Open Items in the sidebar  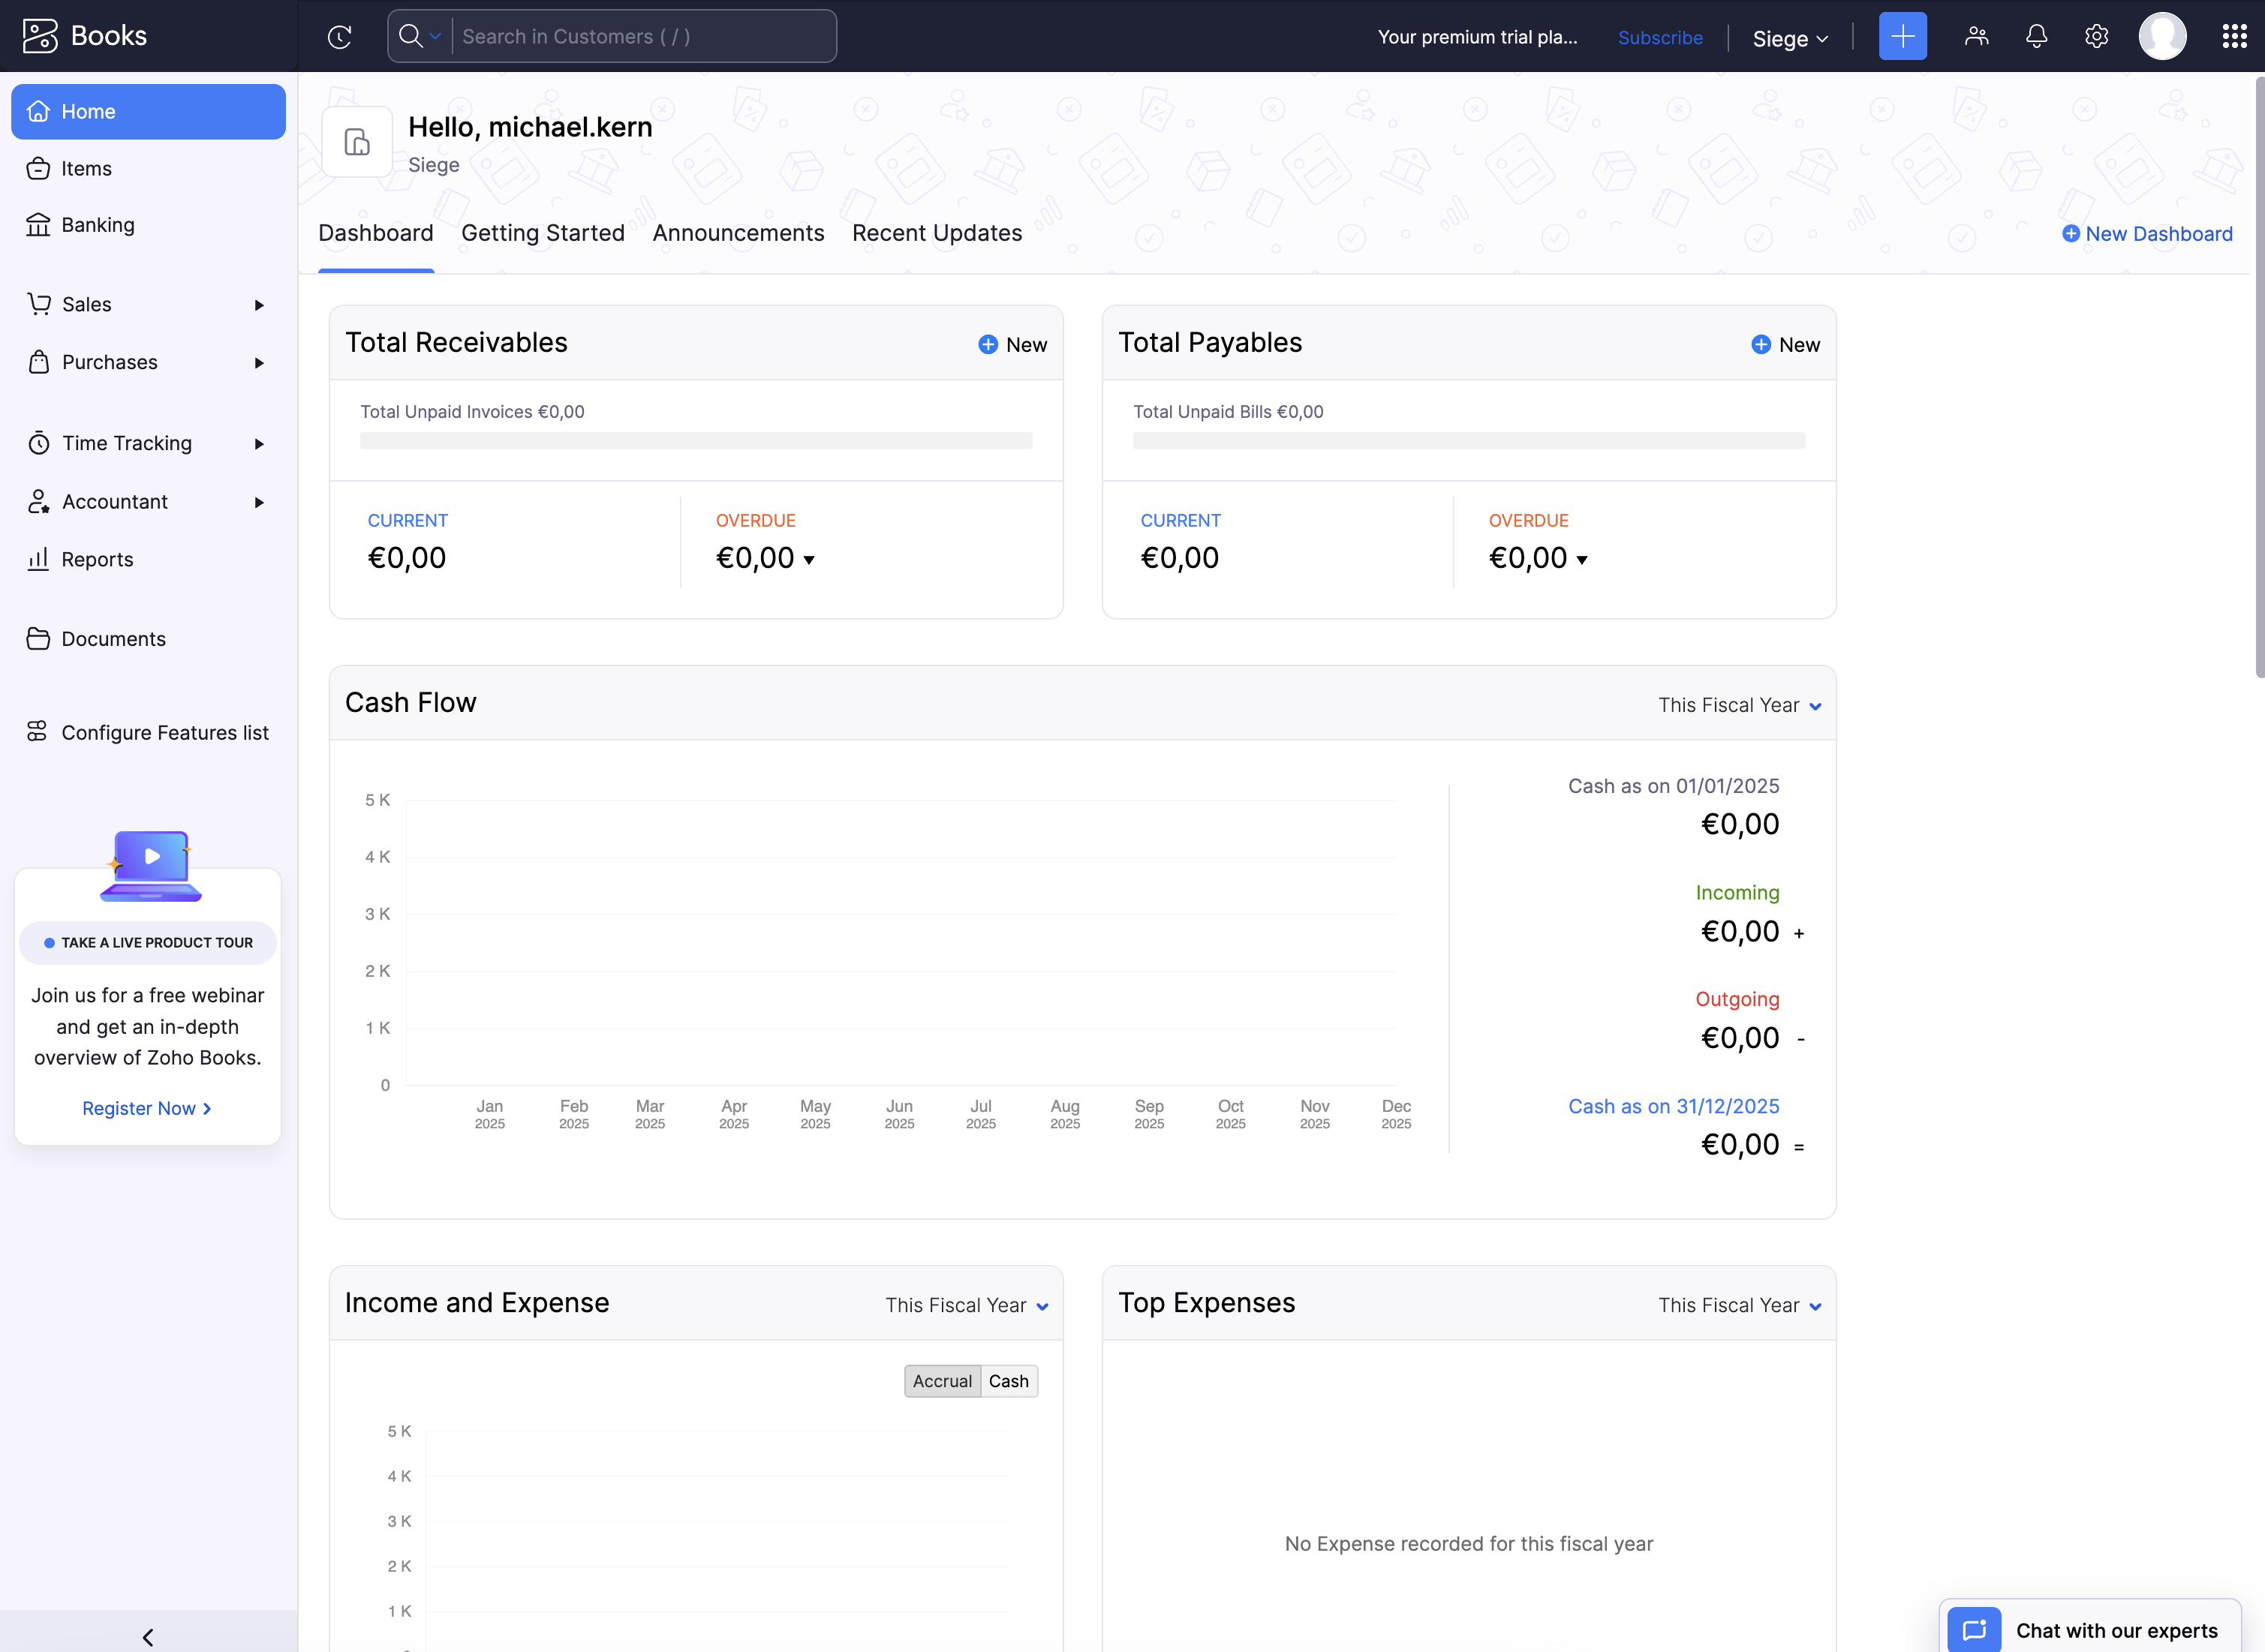[148, 168]
